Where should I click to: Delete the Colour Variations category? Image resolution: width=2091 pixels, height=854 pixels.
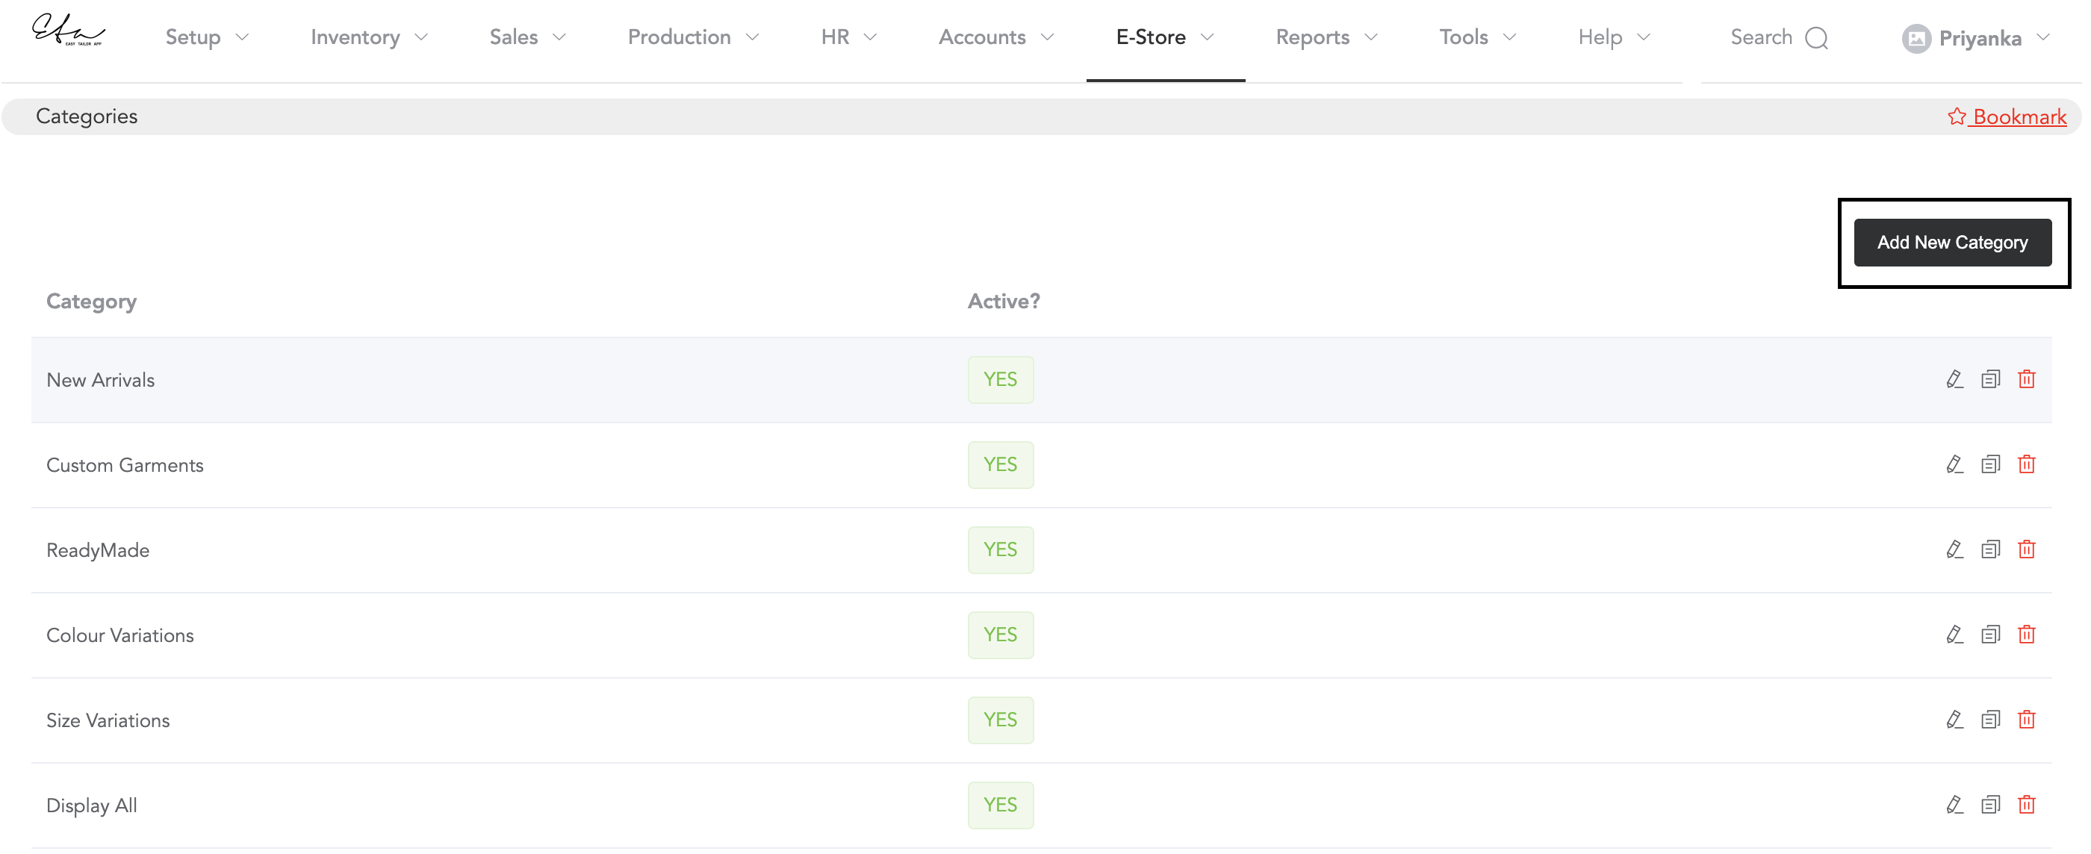(2026, 635)
